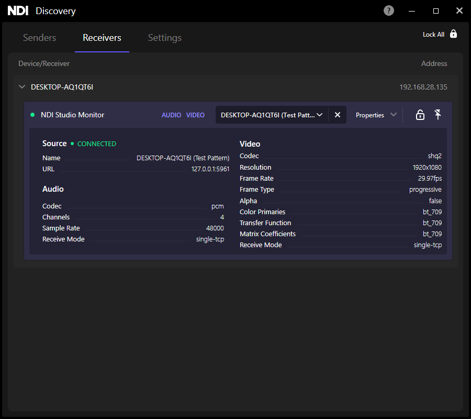
Task: Click the Lock All text button
Action: (x=433, y=35)
